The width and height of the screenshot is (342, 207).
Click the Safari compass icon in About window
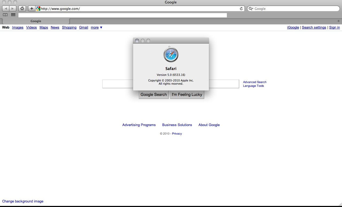coord(171,54)
